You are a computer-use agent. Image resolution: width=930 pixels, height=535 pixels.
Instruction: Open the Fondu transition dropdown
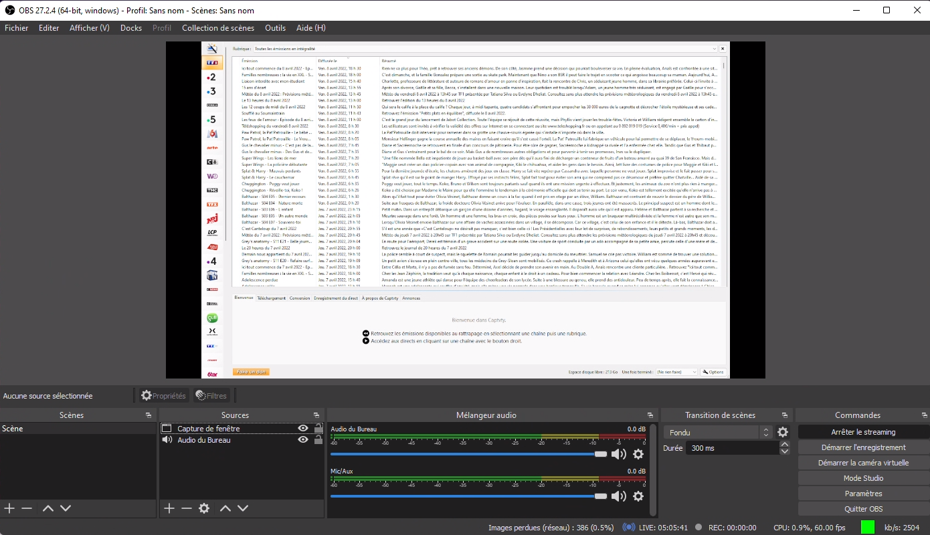pos(719,433)
